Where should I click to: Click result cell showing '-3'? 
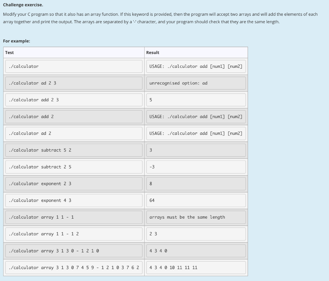[196, 167]
